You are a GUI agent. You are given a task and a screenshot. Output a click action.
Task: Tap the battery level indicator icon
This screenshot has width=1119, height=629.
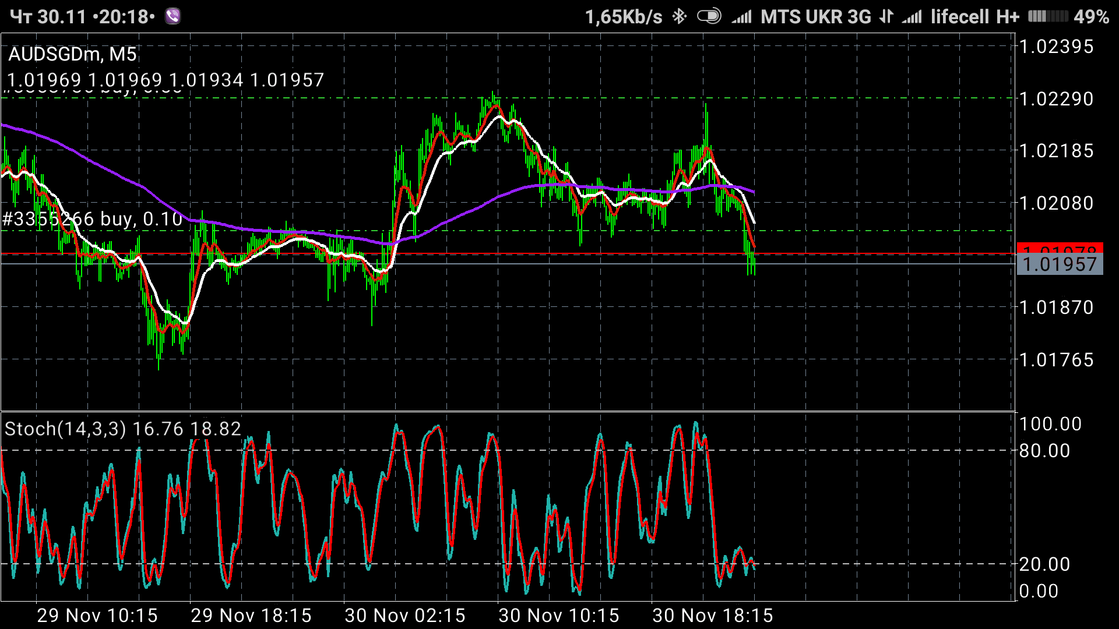[1048, 16]
